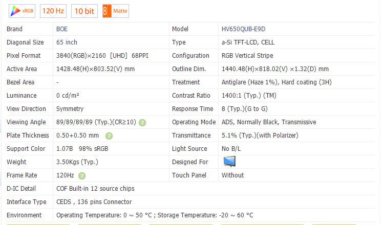Click help icon next to Plate Thickness
This screenshot has height=225, width=384.
pyautogui.click(x=109, y=136)
